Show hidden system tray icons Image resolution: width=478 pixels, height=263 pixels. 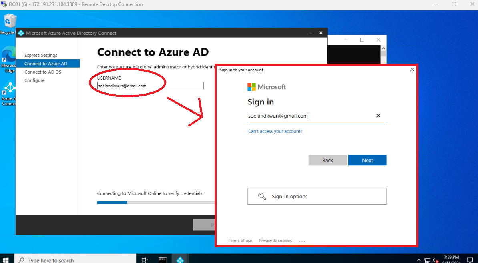pos(419,260)
